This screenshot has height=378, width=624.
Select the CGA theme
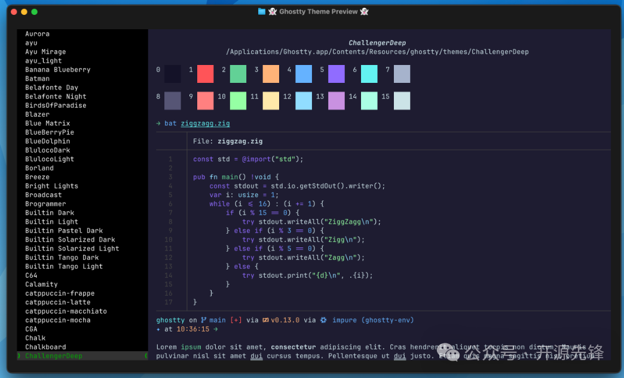[x=31, y=329]
